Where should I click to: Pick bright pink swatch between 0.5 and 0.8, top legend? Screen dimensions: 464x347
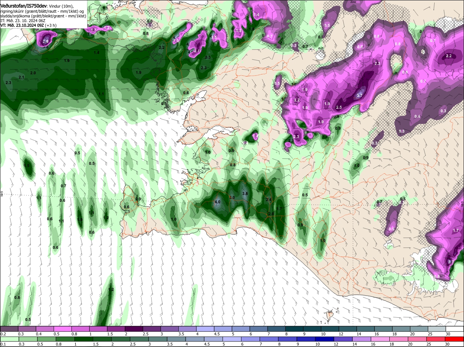tap(62, 329)
